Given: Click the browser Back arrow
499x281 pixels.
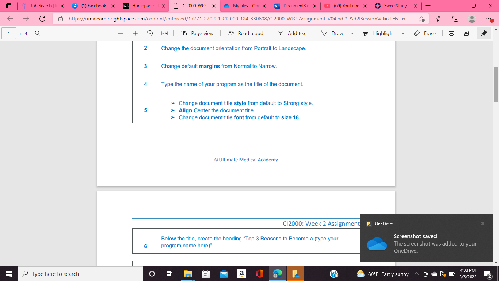Looking at the screenshot, I should (x=10, y=19).
